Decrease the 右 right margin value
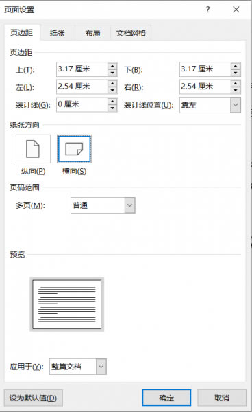Image resolution: width=252 pixels, height=412 pixels. point(236,91)
